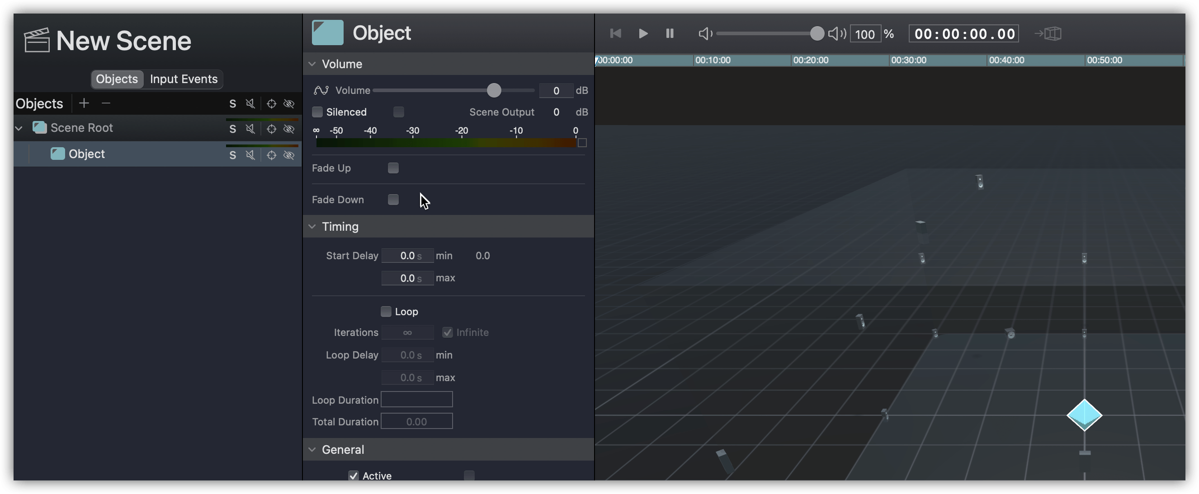The height and width of the screenshot is (494, 1199).
Task: Click the rewind to start button
Action: click(615, 33)
